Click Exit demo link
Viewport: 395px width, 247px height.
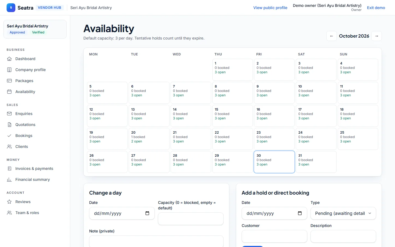coord(376,8)
